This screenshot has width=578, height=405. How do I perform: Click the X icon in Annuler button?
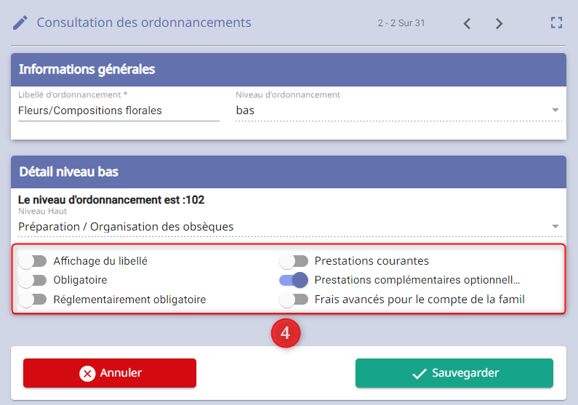[87, 373]
